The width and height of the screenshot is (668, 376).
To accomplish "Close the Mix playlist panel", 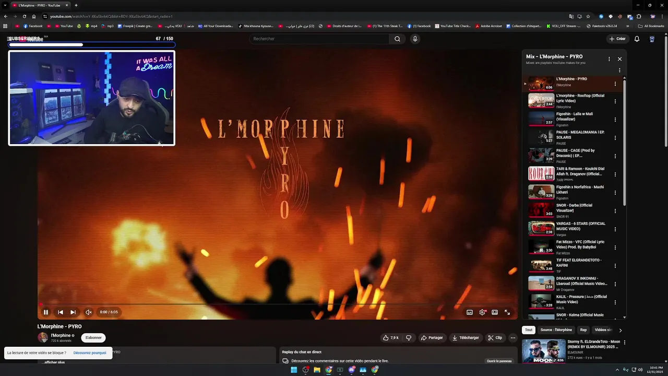I will [x=619, y=59].
